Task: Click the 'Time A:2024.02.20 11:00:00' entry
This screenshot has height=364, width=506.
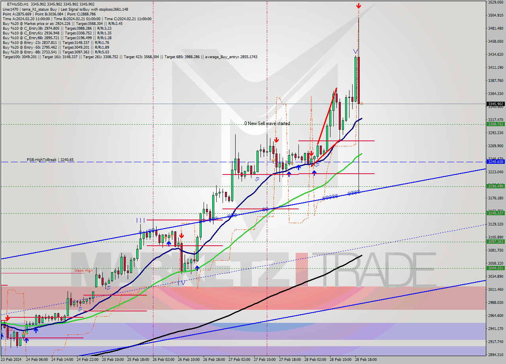Action: 26,19
